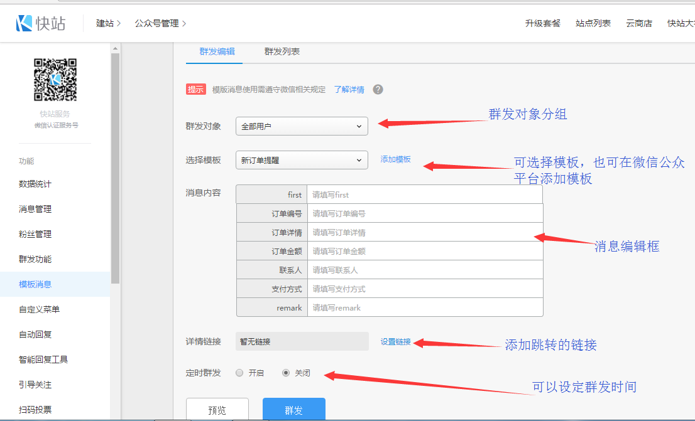The width and height of the screenshot is (695, 421).
Task: Click the red 提示 tip badge
Action: 195,89
